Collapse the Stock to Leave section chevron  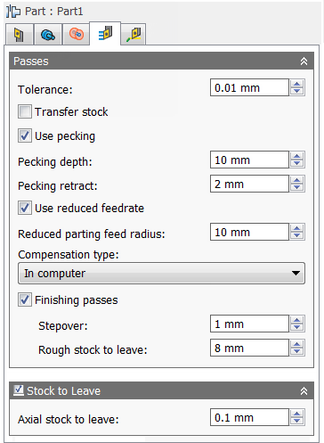pyautogui.click(x=304, y=391)
